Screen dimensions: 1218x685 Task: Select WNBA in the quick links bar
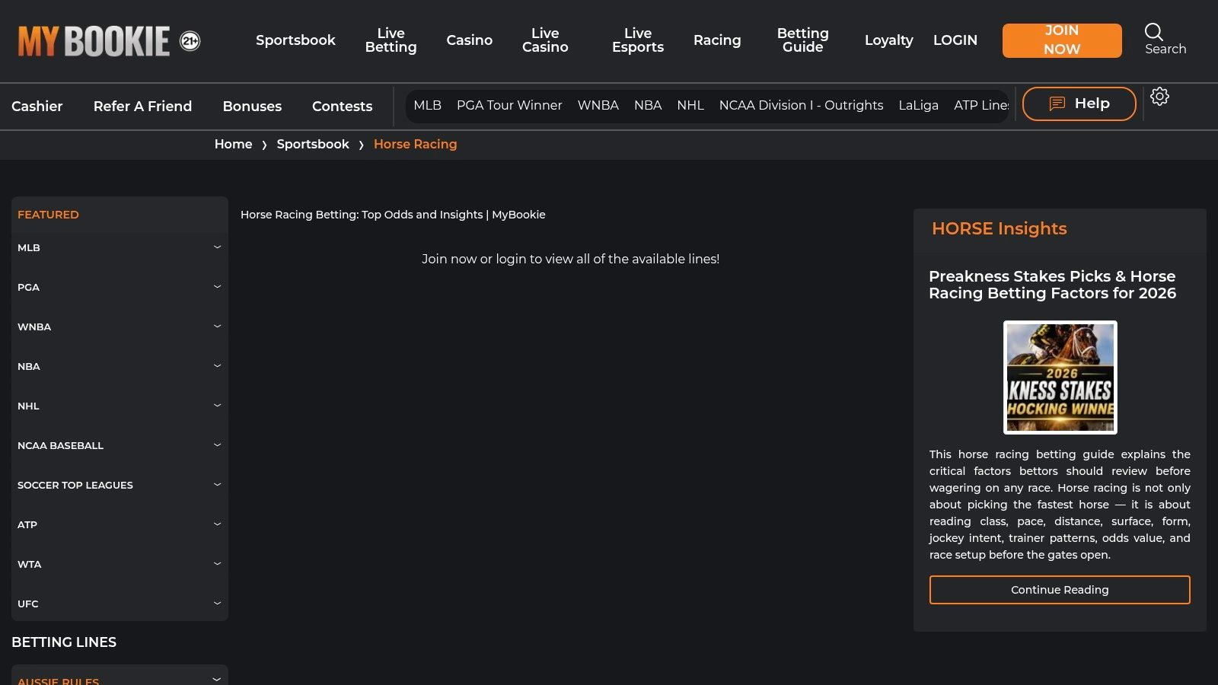[598, 105]
